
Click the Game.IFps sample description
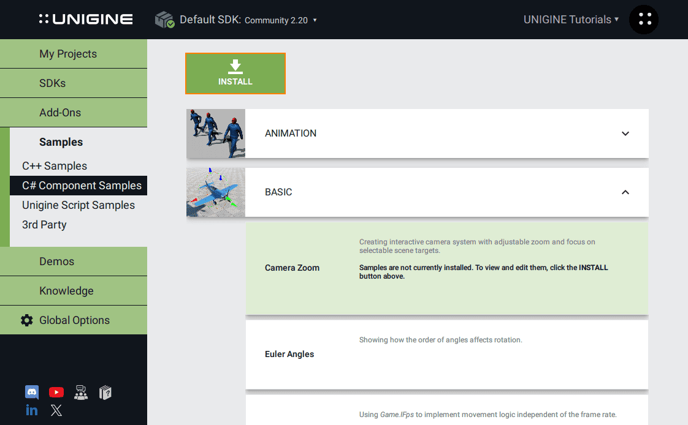pyautogui.click(x=487, y=415)
